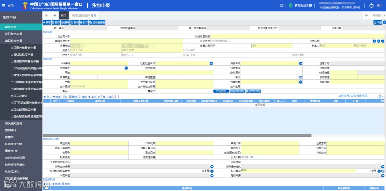Switch to the 首页 tab
Image resolution: width=386 pixels, height=191 pixels.
point(64,15)
